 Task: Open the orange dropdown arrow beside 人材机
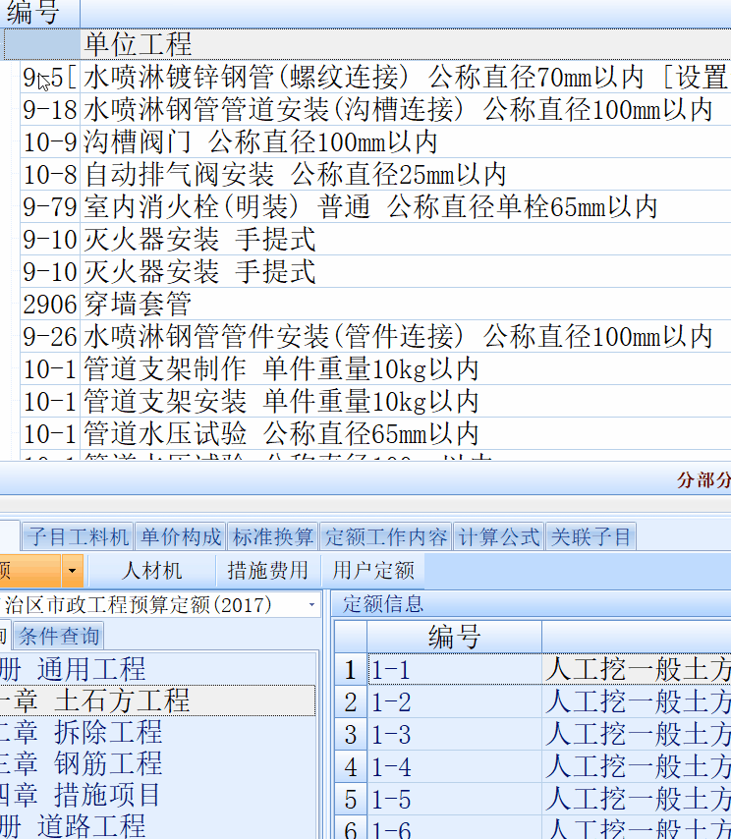click(x=73, y=571)
